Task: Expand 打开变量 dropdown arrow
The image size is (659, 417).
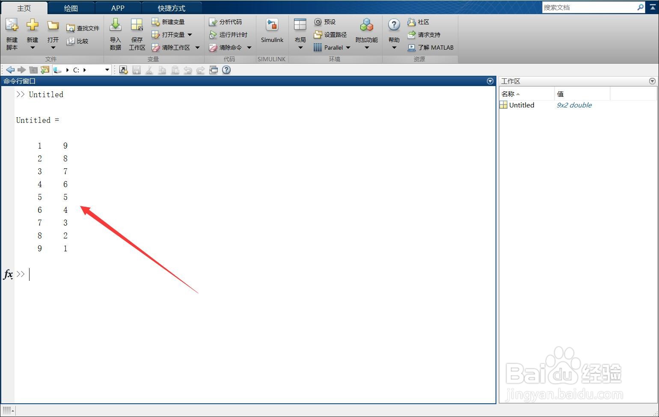Action: 190,35
